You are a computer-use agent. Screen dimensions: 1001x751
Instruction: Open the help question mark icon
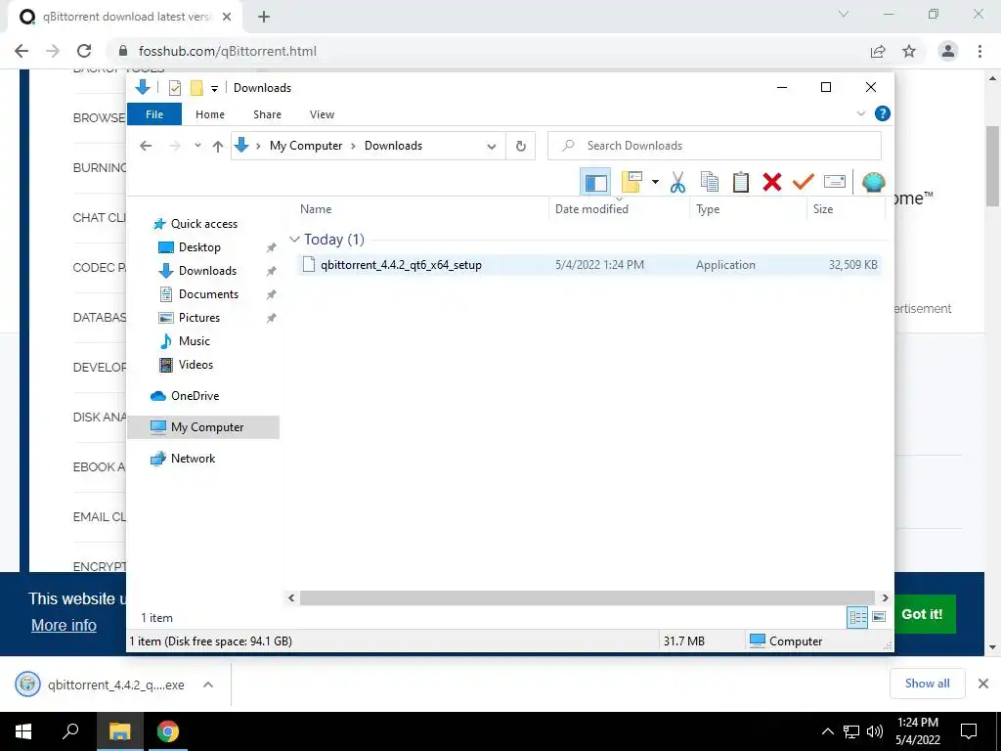(x=883, y=113)
